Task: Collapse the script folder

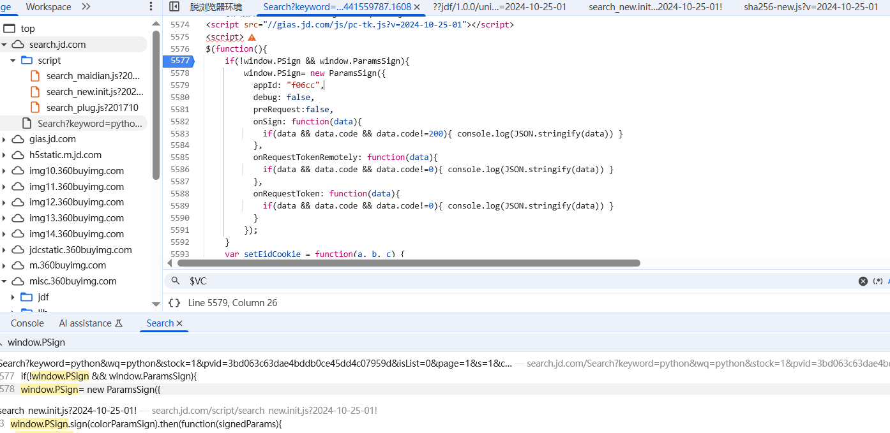Action: (13, 60)
